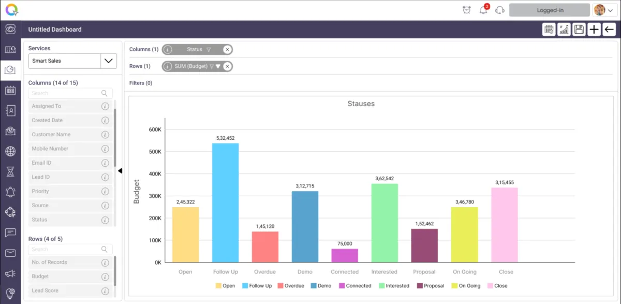
Task: Click the plus icon in the top toolbar
Action: [x=594, y=30]
